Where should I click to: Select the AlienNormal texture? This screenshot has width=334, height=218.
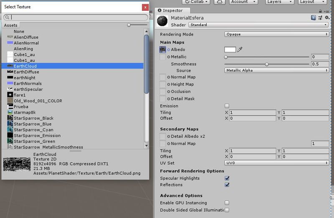[x=72, y=43]
